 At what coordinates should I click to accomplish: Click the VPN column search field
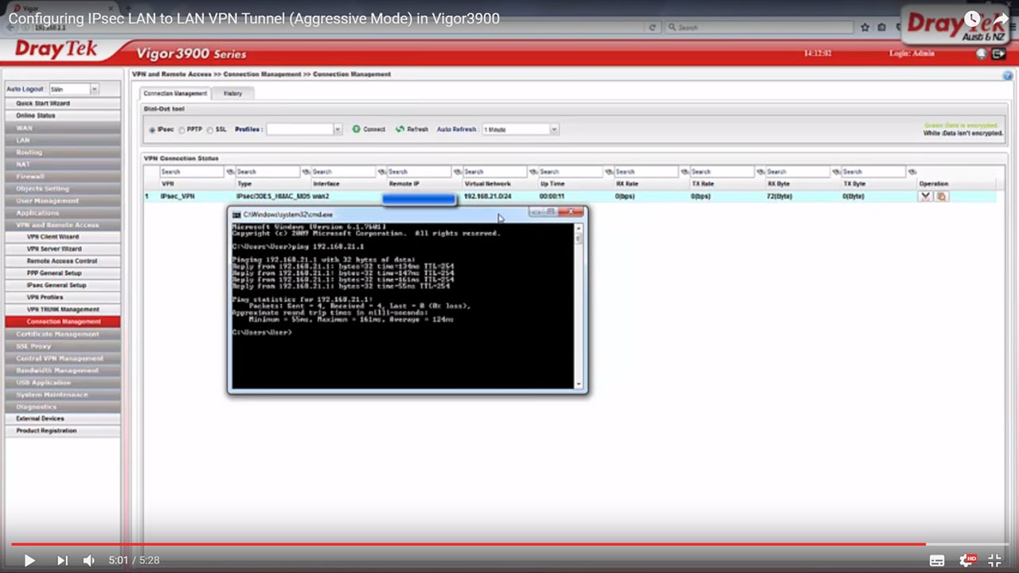point(191,172)
